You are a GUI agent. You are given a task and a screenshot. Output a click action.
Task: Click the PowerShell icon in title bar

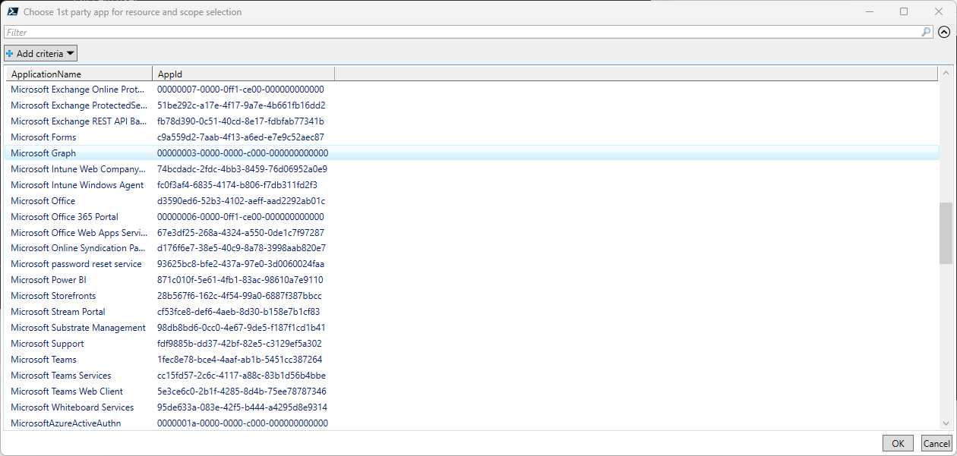11,11
